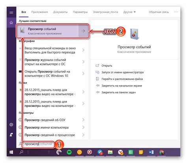Switch to the Все tab
Viewport: 187px width, 163px height.
click(24, 12)
